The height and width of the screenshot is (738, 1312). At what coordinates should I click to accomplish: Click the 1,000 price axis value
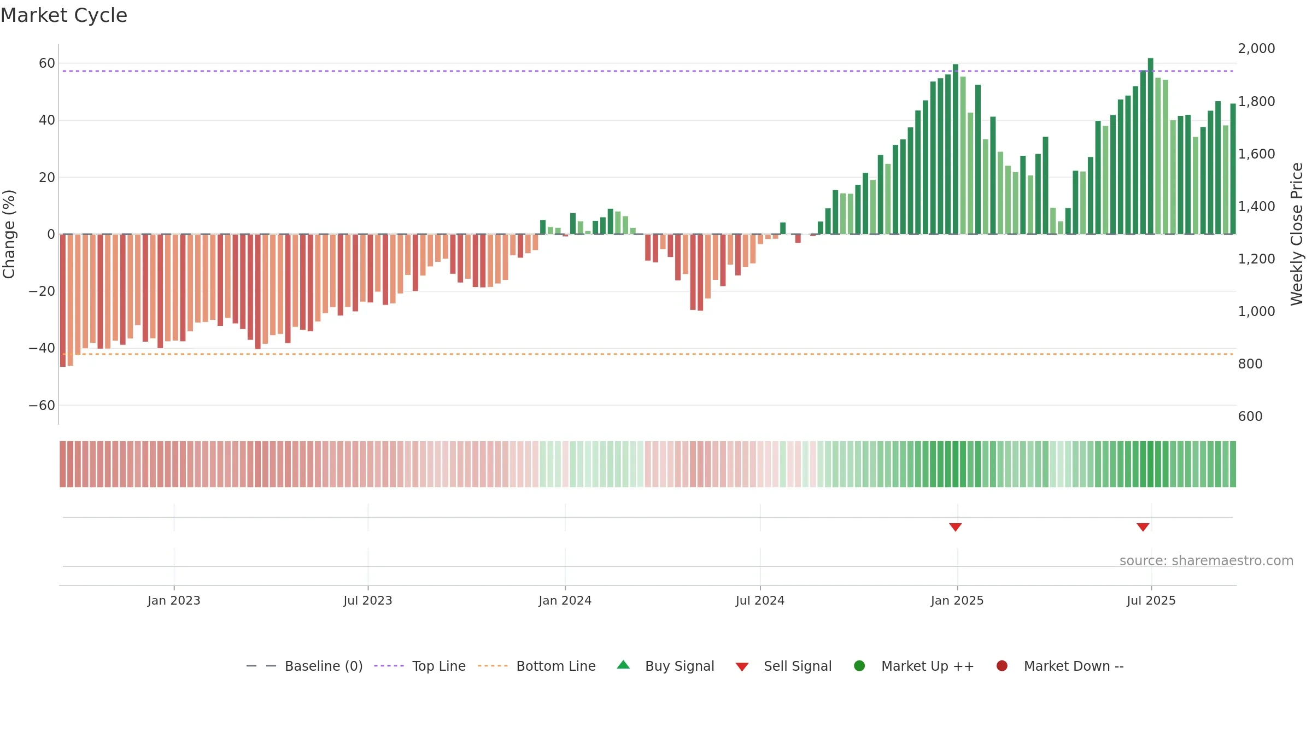click(1256, 312)
